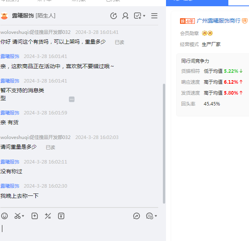Image resolution: width=249 pixels, height=241 pixels.
Task: Open 广州露曦服饰商行 shop link
Action: (218, 21)
